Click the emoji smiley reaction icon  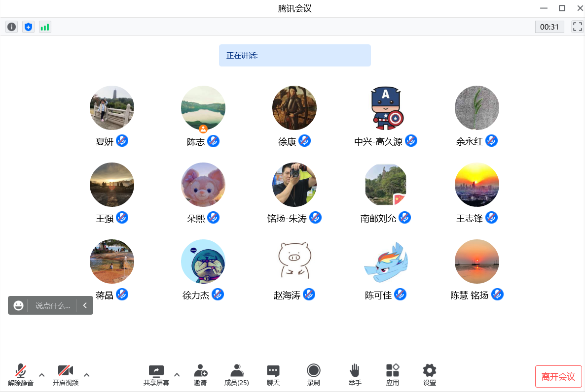pyautogui.click(x=19, y=305)
